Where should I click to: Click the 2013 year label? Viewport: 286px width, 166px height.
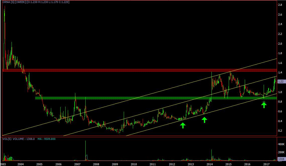pos(191,164)
